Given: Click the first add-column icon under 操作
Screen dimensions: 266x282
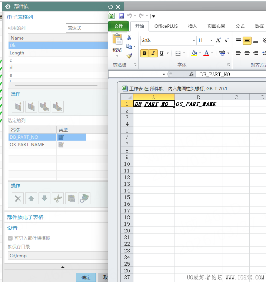Looking at the screenshot, I should [18, 107].
